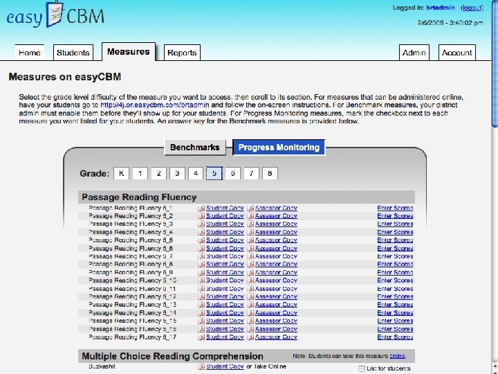
Task: Click PDF icon for Student Copy 5_3
Action: tap(201, 224)
